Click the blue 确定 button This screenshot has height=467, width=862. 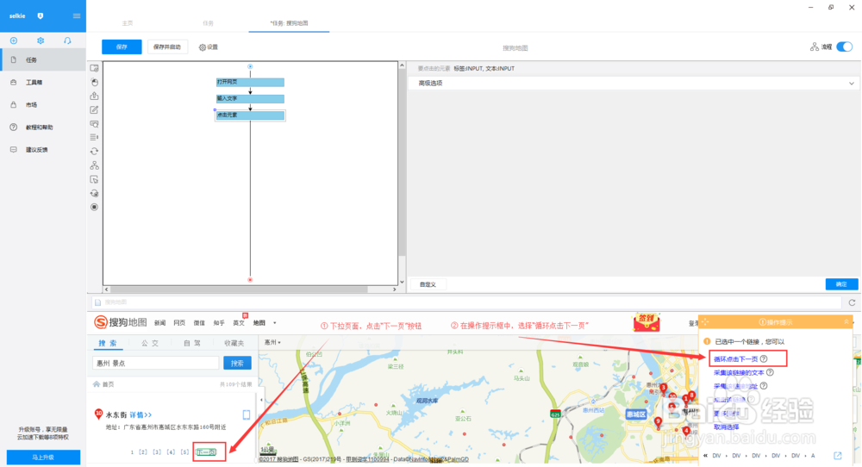pyautogui.click(x=841, y=284)
